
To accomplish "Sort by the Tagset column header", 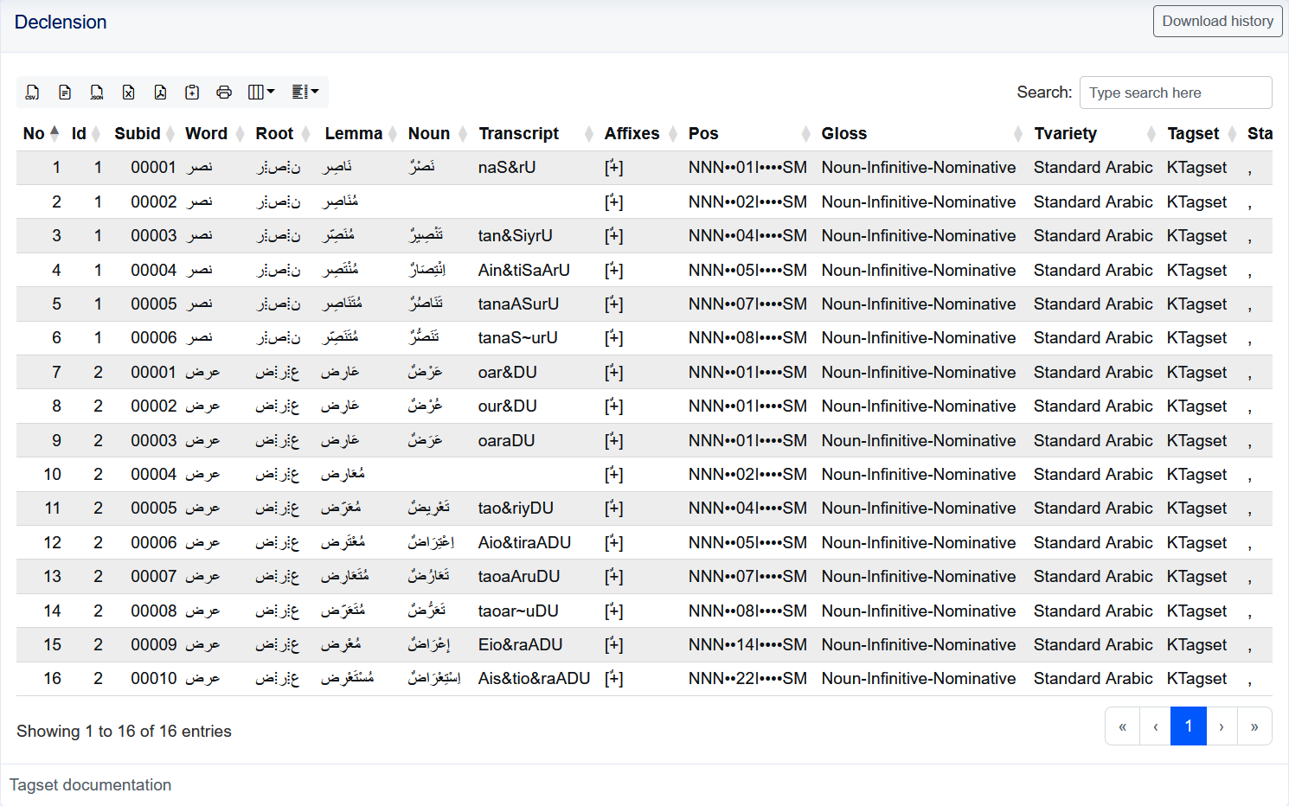I will tap(1201, 133).
